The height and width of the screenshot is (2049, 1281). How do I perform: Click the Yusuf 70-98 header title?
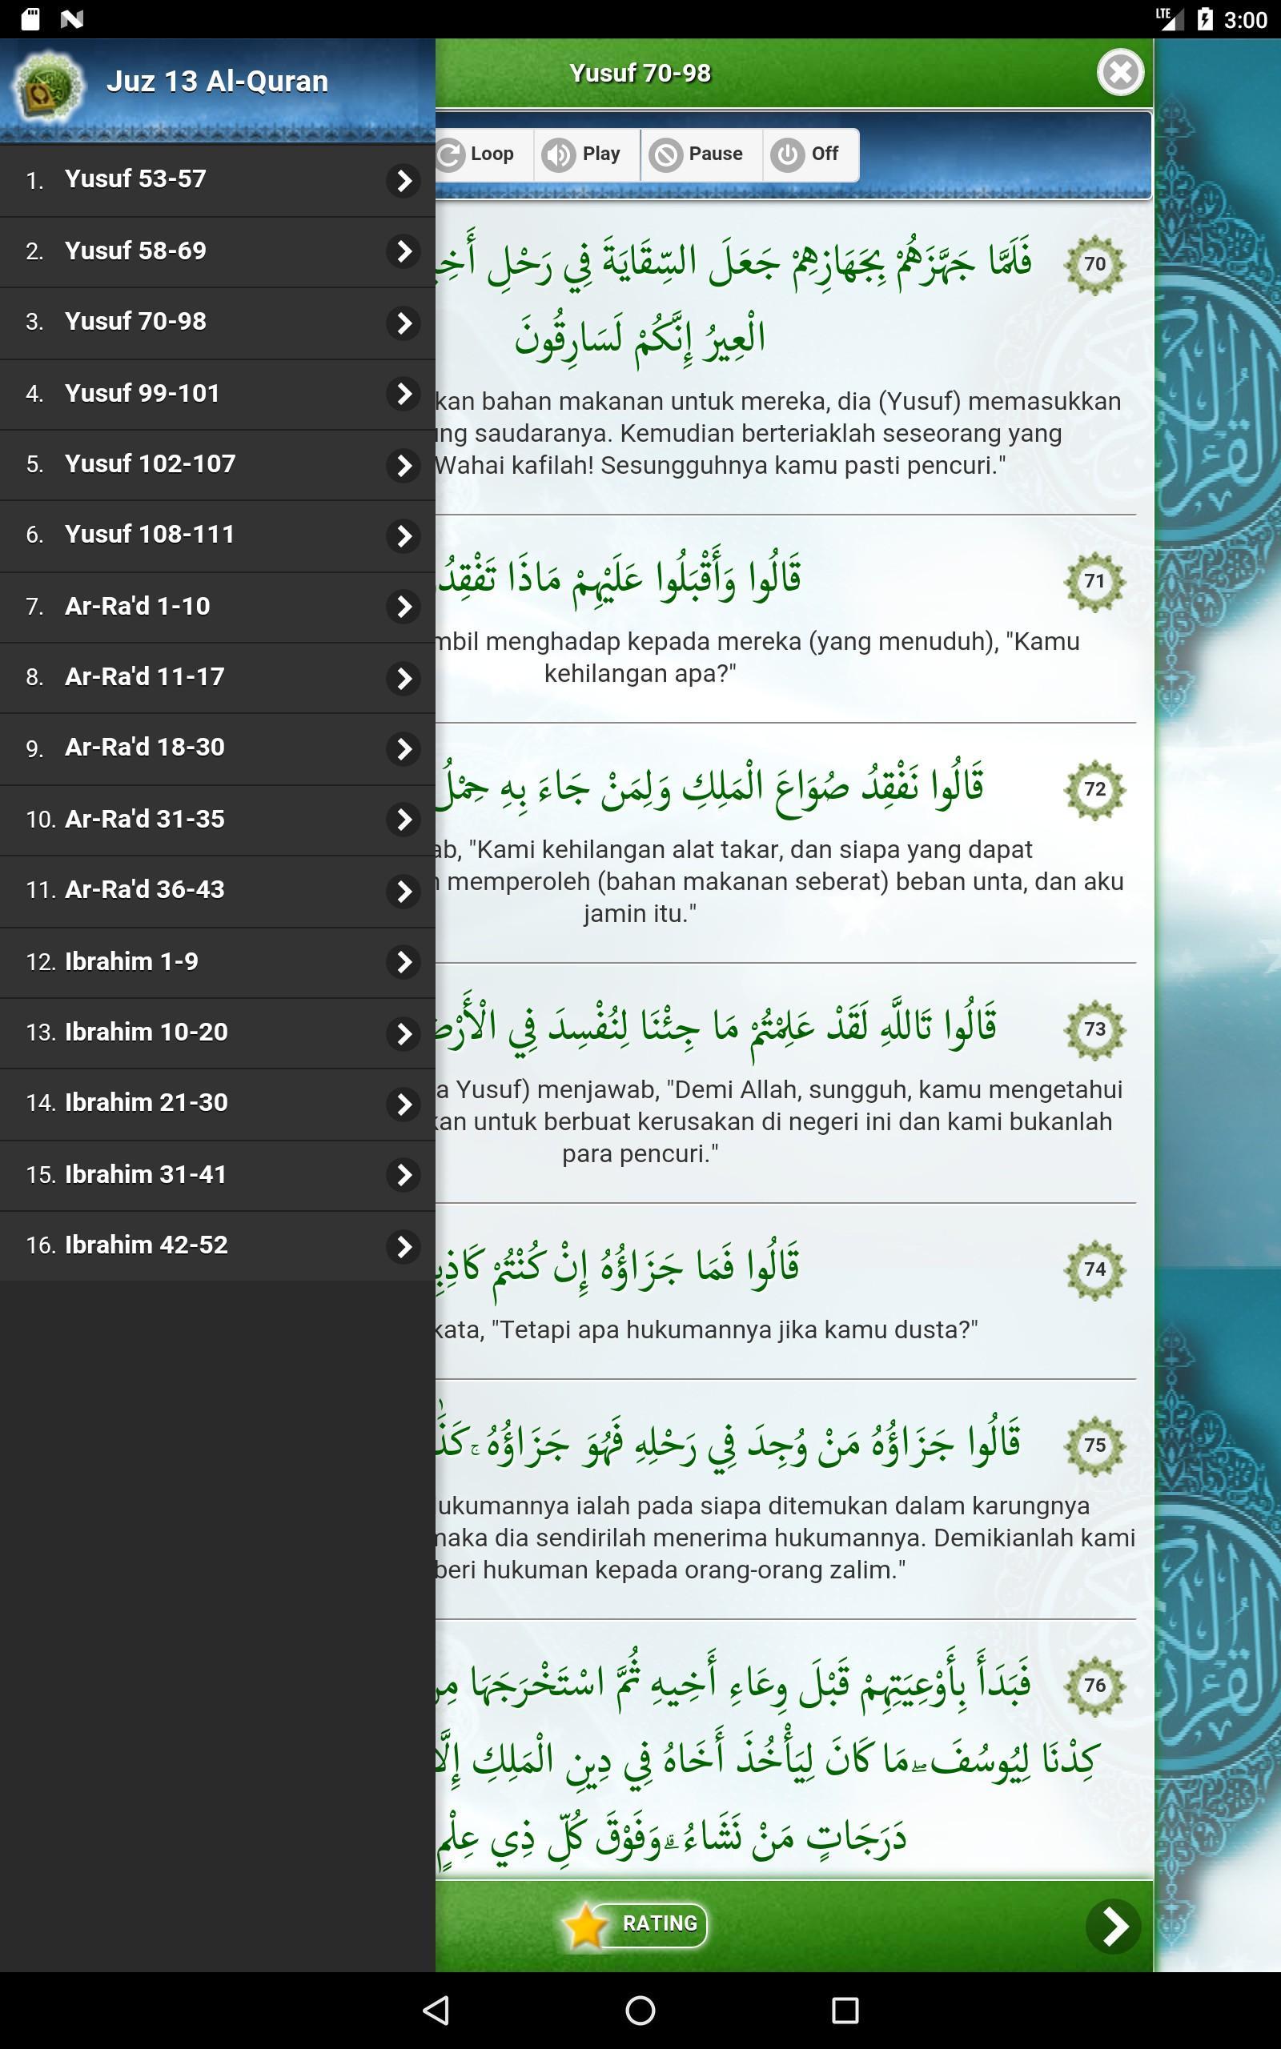point(640,74)
